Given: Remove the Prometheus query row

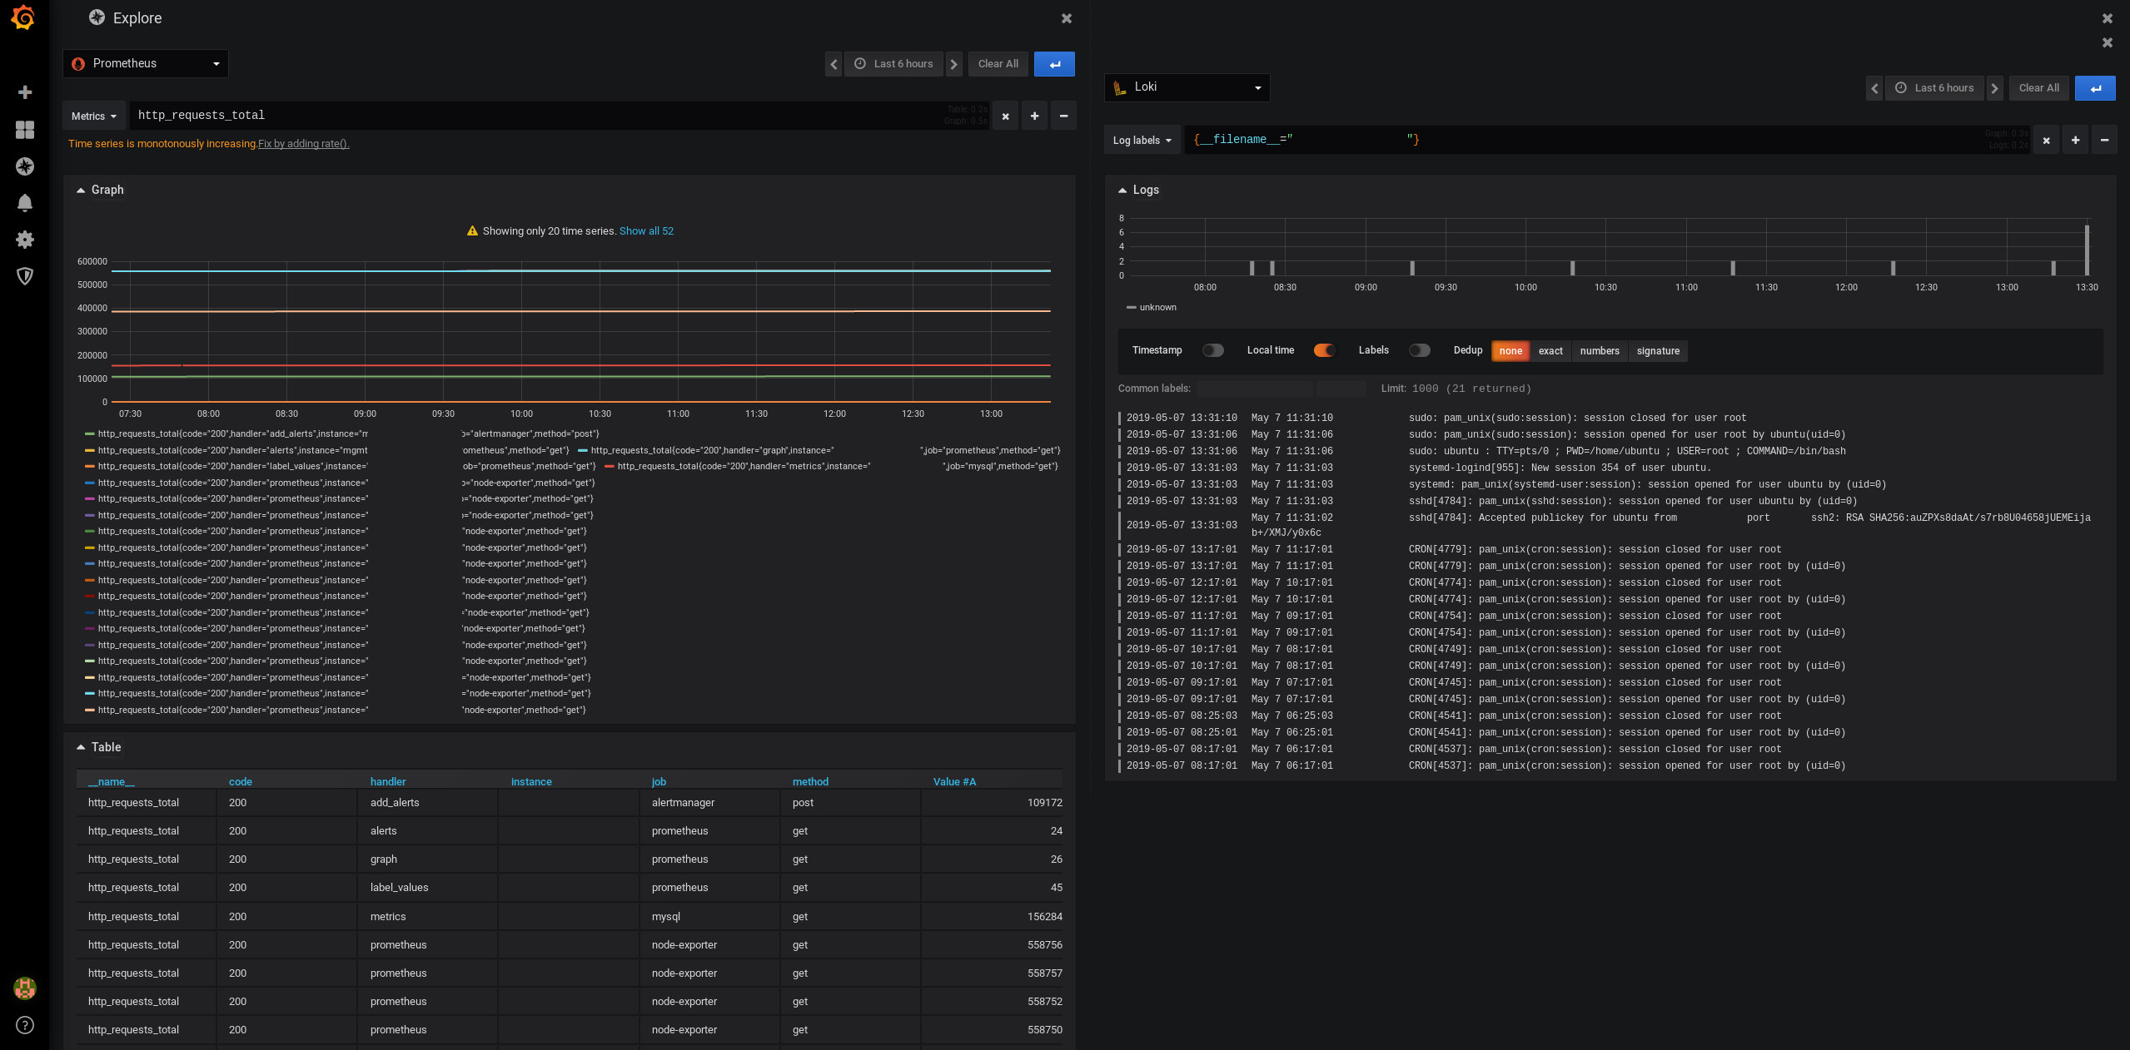Looking at the screenshot, I should pyautogui.click(x=1063, y=116).
